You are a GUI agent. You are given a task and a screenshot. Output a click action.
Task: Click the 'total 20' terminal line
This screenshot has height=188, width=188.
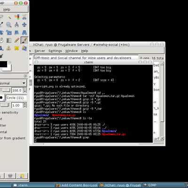tap(40, 121)
